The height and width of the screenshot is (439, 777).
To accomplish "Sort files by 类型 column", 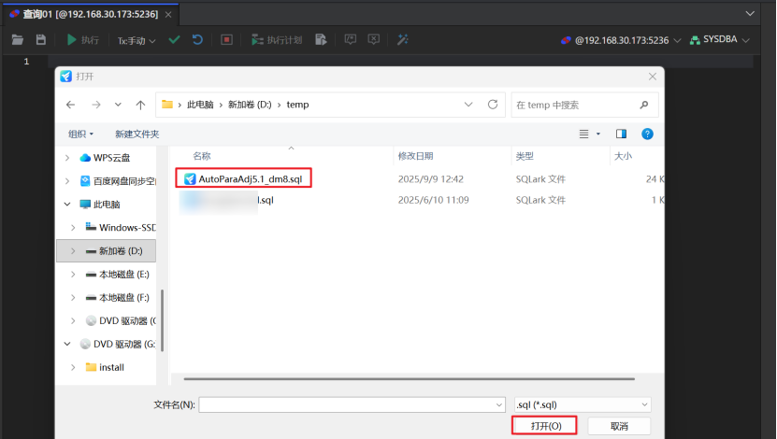I will pos(525,156).
